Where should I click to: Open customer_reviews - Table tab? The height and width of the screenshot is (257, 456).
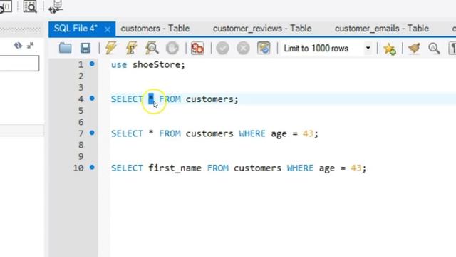pyautogui.click(x=262, y=29)
